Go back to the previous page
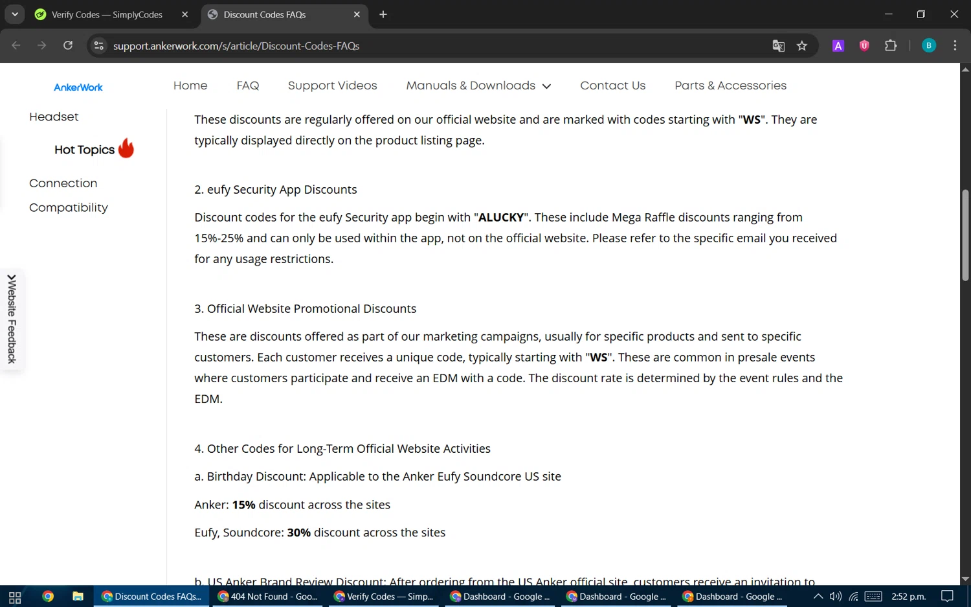Viewport: 971px width, 607px height. coord(16,45)
